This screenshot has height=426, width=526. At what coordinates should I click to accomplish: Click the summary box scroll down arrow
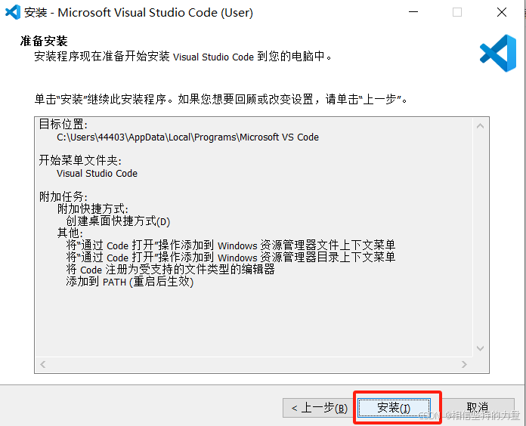[x=481, y=348]
